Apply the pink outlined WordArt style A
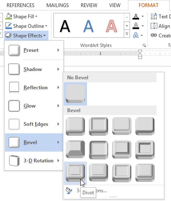The image size is (171, 201). [111, 26]
